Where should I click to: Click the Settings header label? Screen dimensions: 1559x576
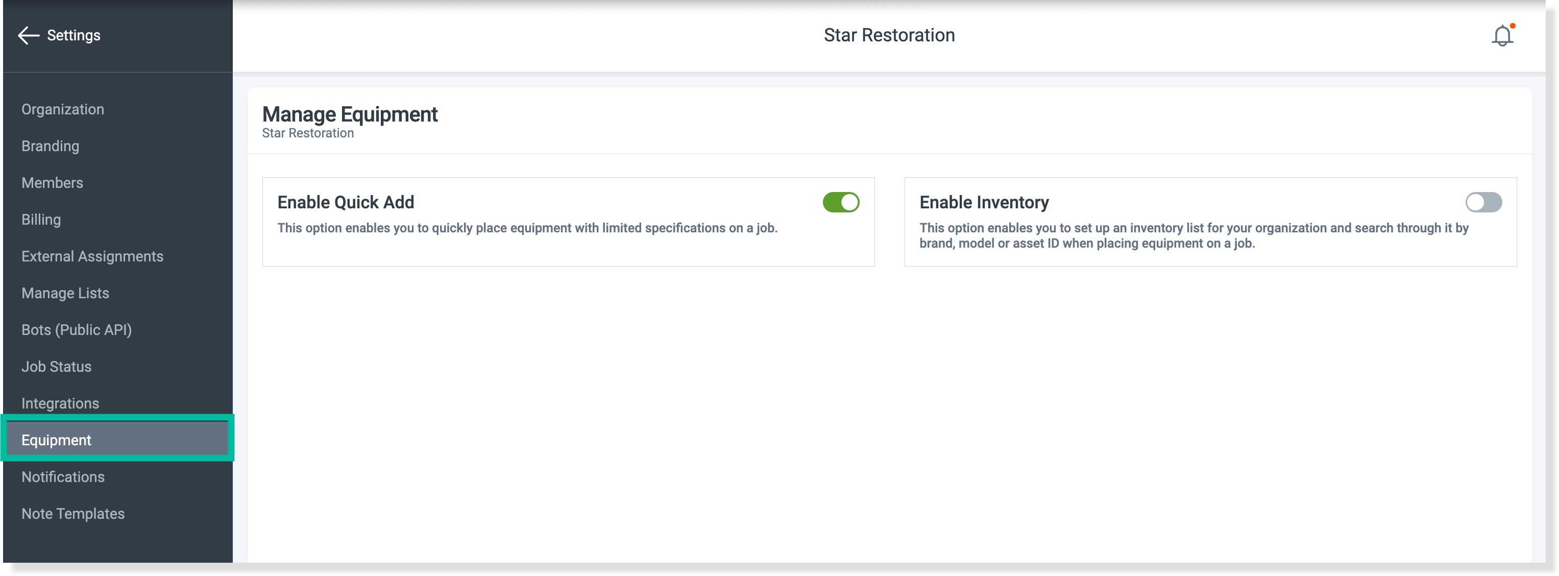click(x=74, y=36)
